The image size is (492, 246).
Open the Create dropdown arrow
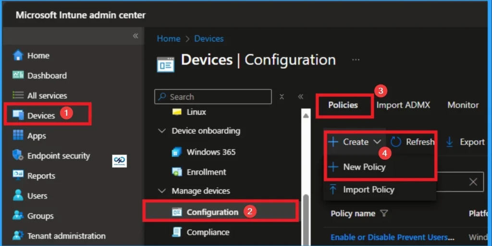[377, 142]
